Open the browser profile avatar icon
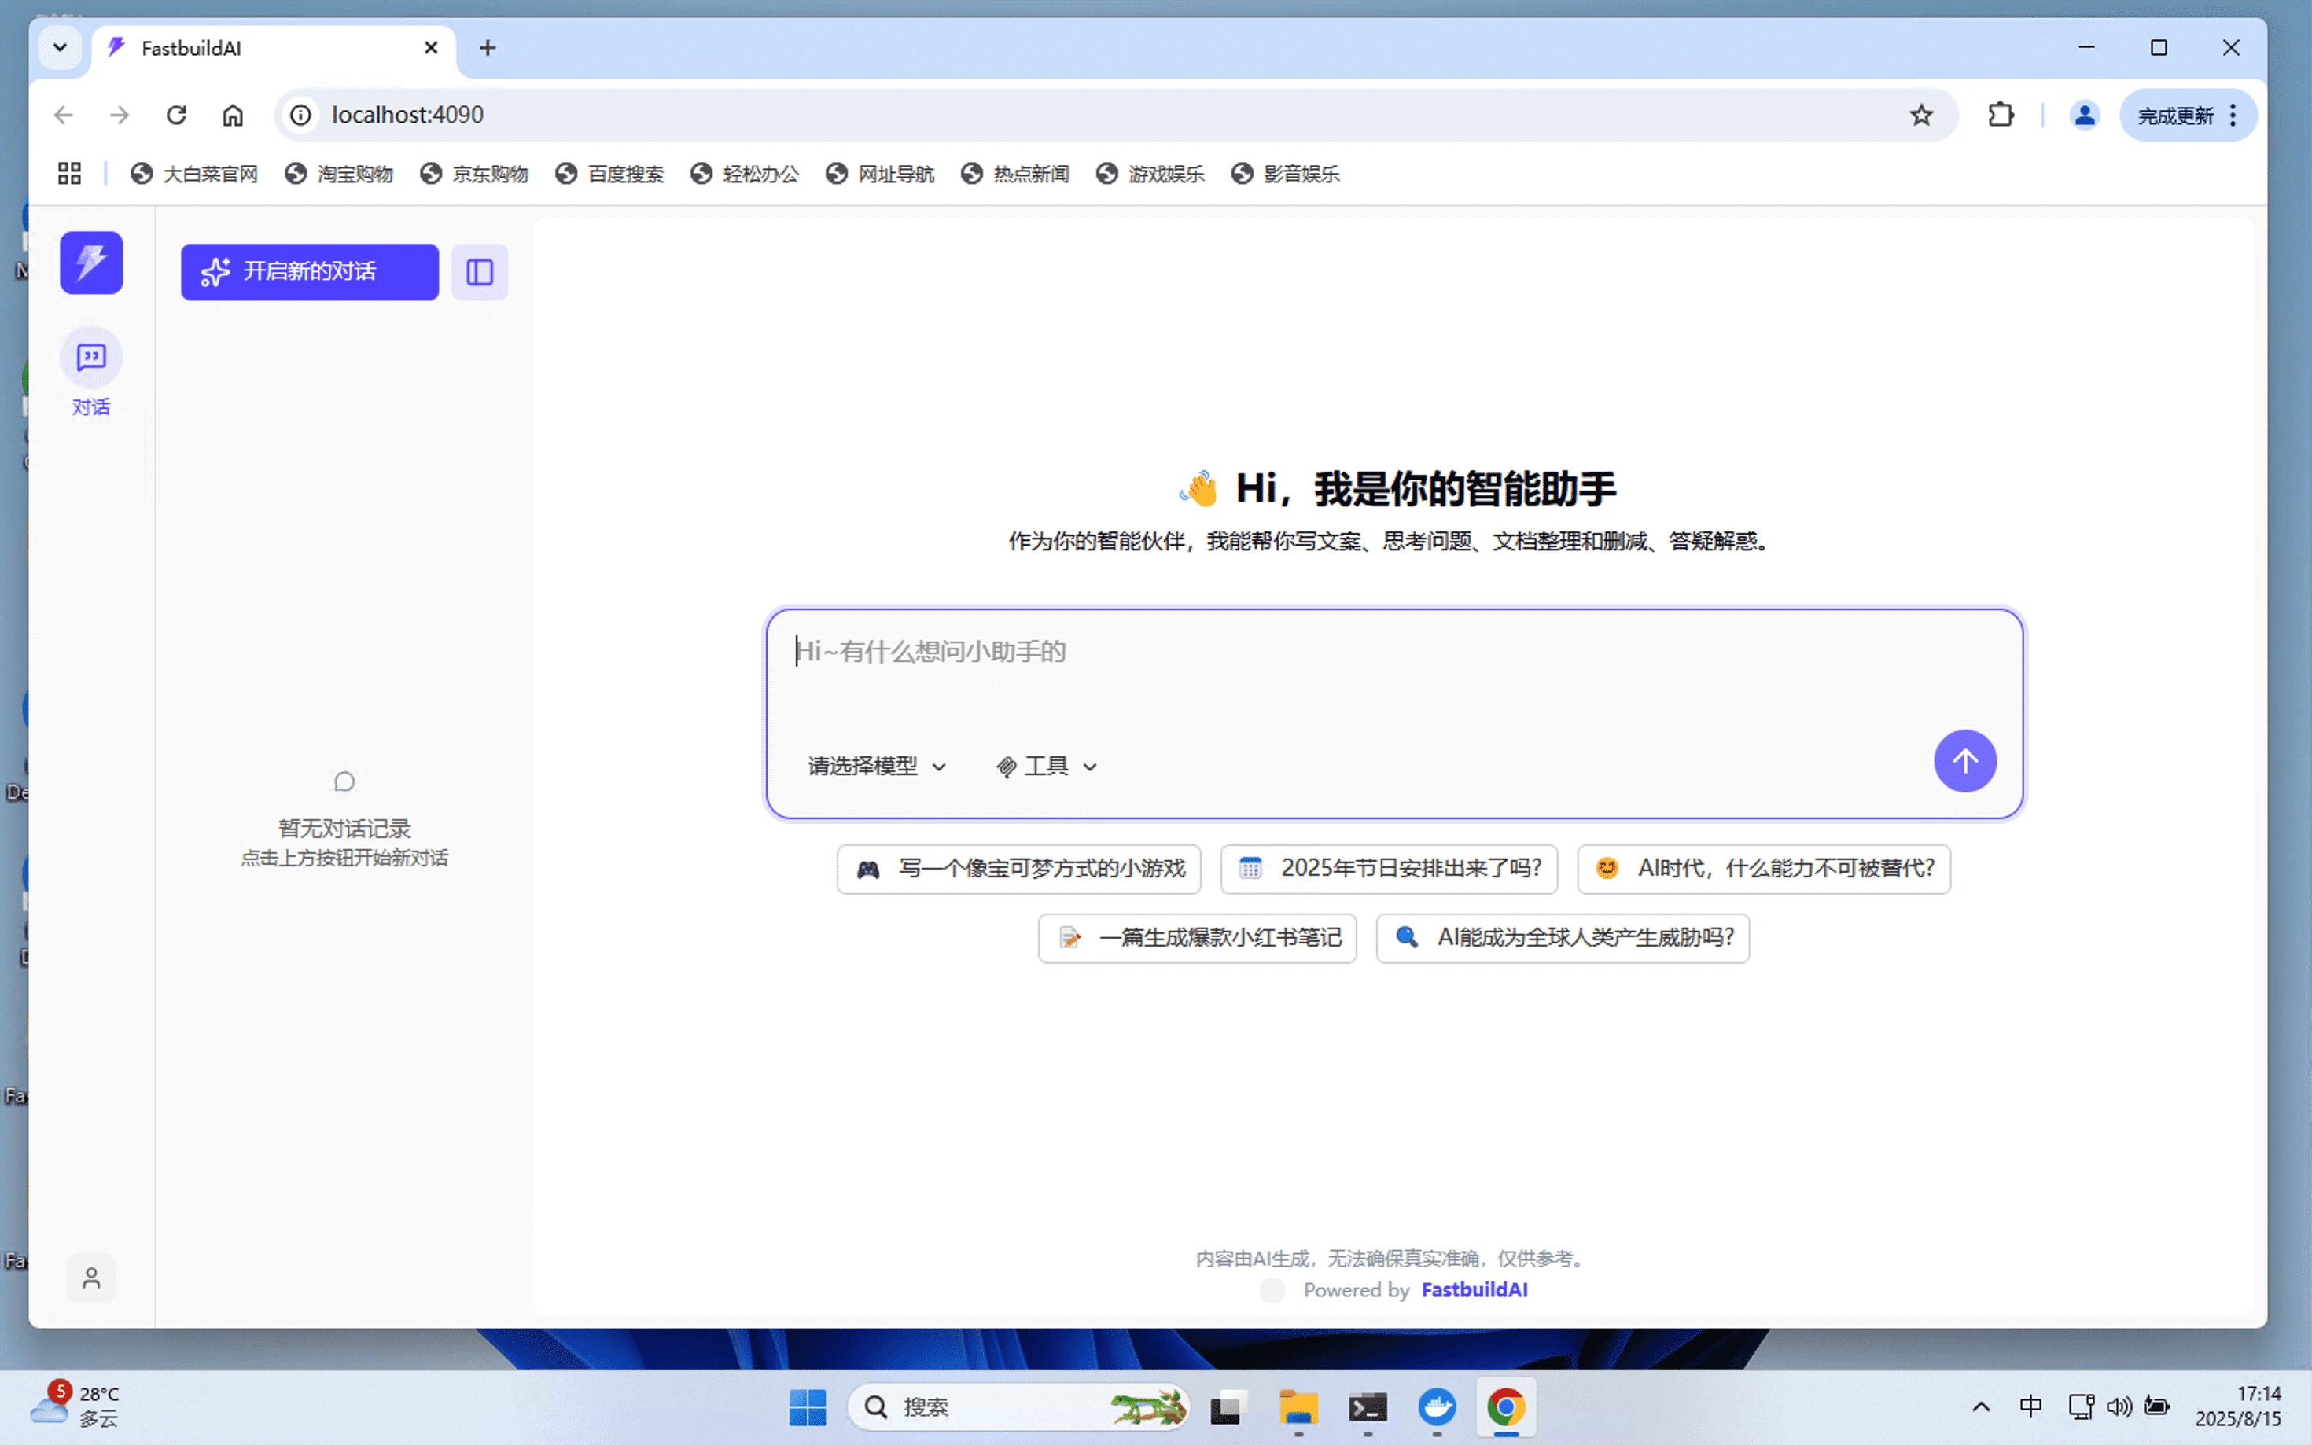2312x1445 pixels. pyautogui.click(x=2085, y=115)
